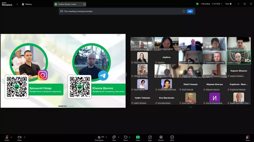This screenshot has height=142, width=254.
Task: Select Елла Сергієнко participant tile
Action: (190, 98)
